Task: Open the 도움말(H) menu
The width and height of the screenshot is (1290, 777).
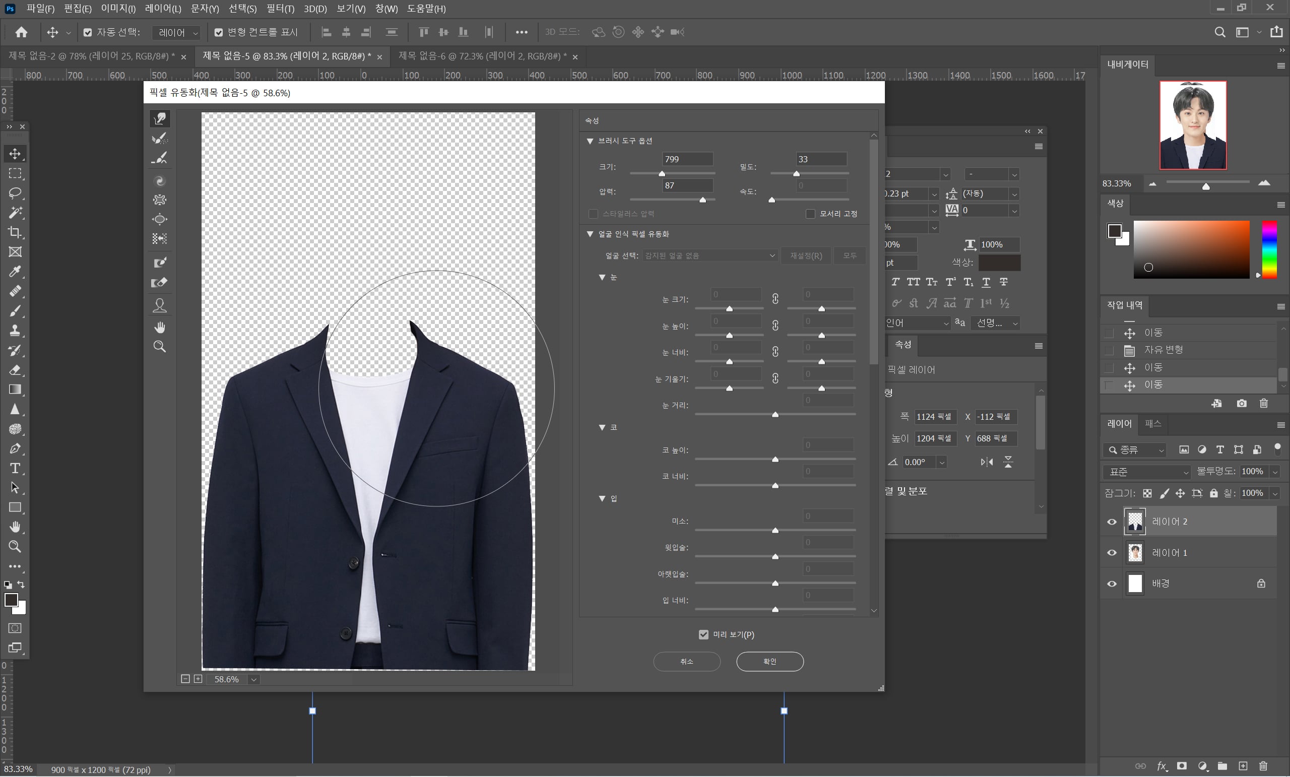Action: tap(426, 9)
